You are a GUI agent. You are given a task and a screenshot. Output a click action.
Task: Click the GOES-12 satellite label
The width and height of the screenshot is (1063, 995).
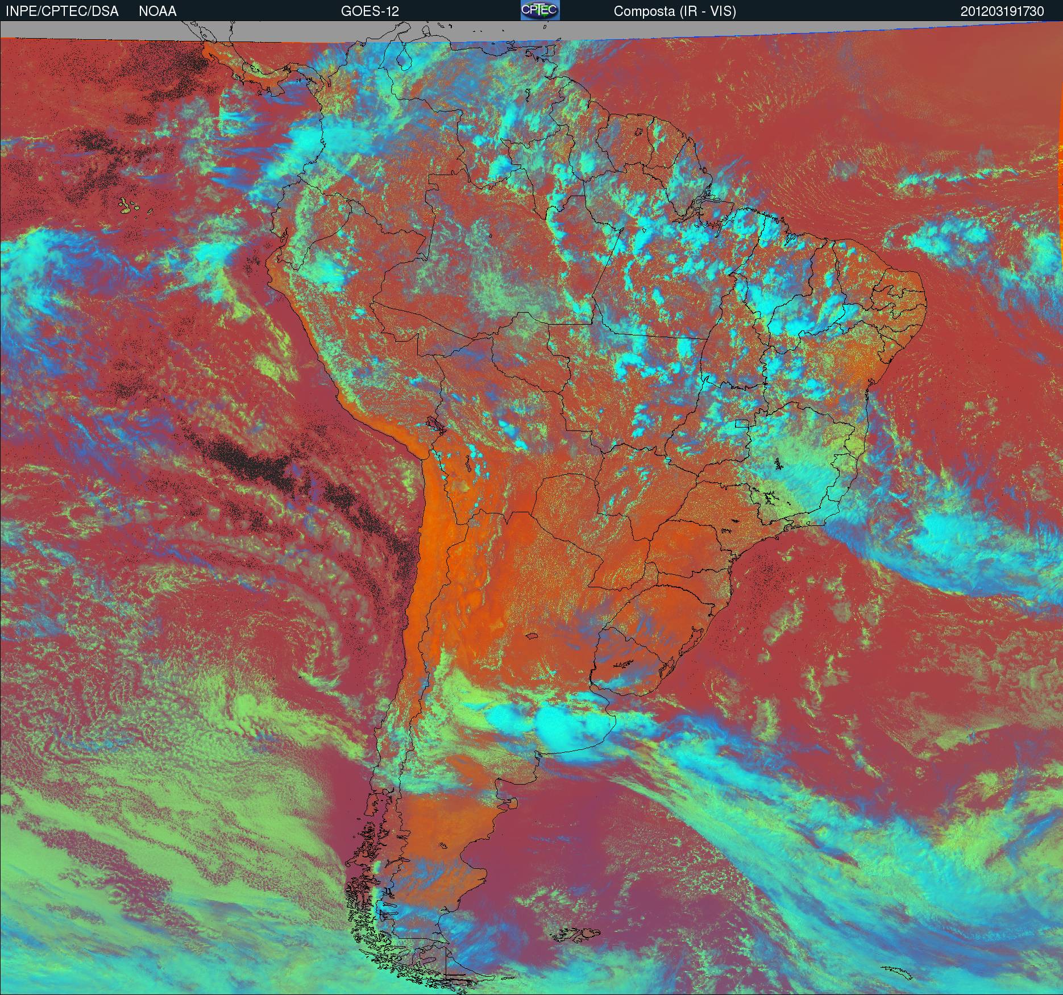point(369,11)
